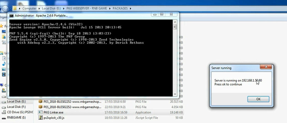Viewport: 287px width, 123px height.
Task: Click the ps3xploit_v30.js script file icon
Action: pyautogui.click(x=41, y=118)
